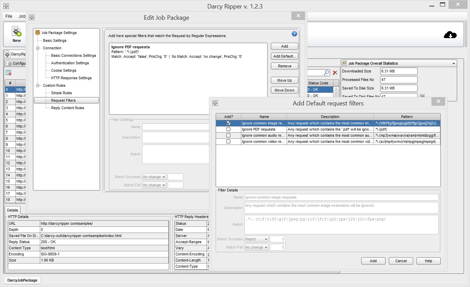Image resolution: width=470 pixels, height=287 pixels.
Task: Click the Darcy Ripper main window system menu icon
Action: (6, 6)
